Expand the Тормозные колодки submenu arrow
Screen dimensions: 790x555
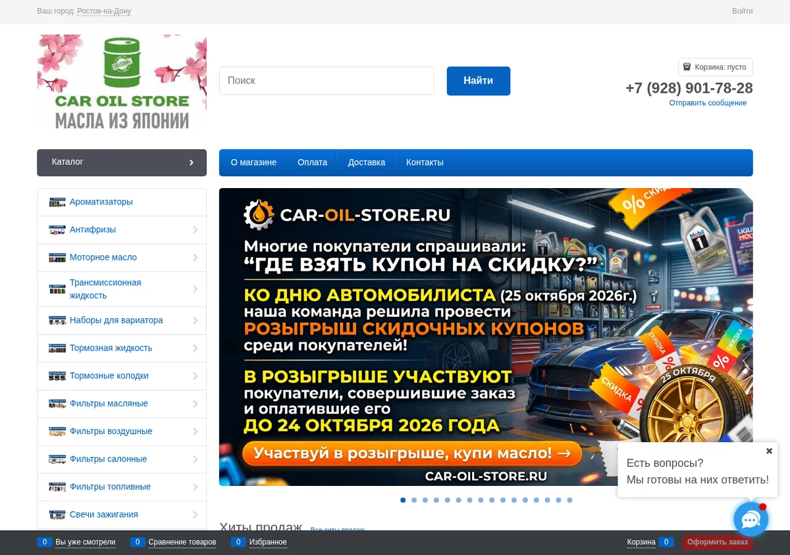196,376
